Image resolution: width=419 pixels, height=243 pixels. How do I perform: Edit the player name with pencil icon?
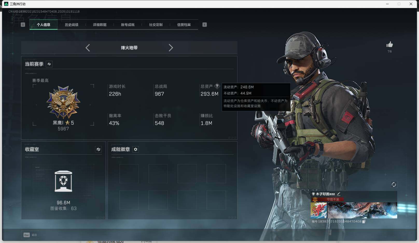(339, 194)
